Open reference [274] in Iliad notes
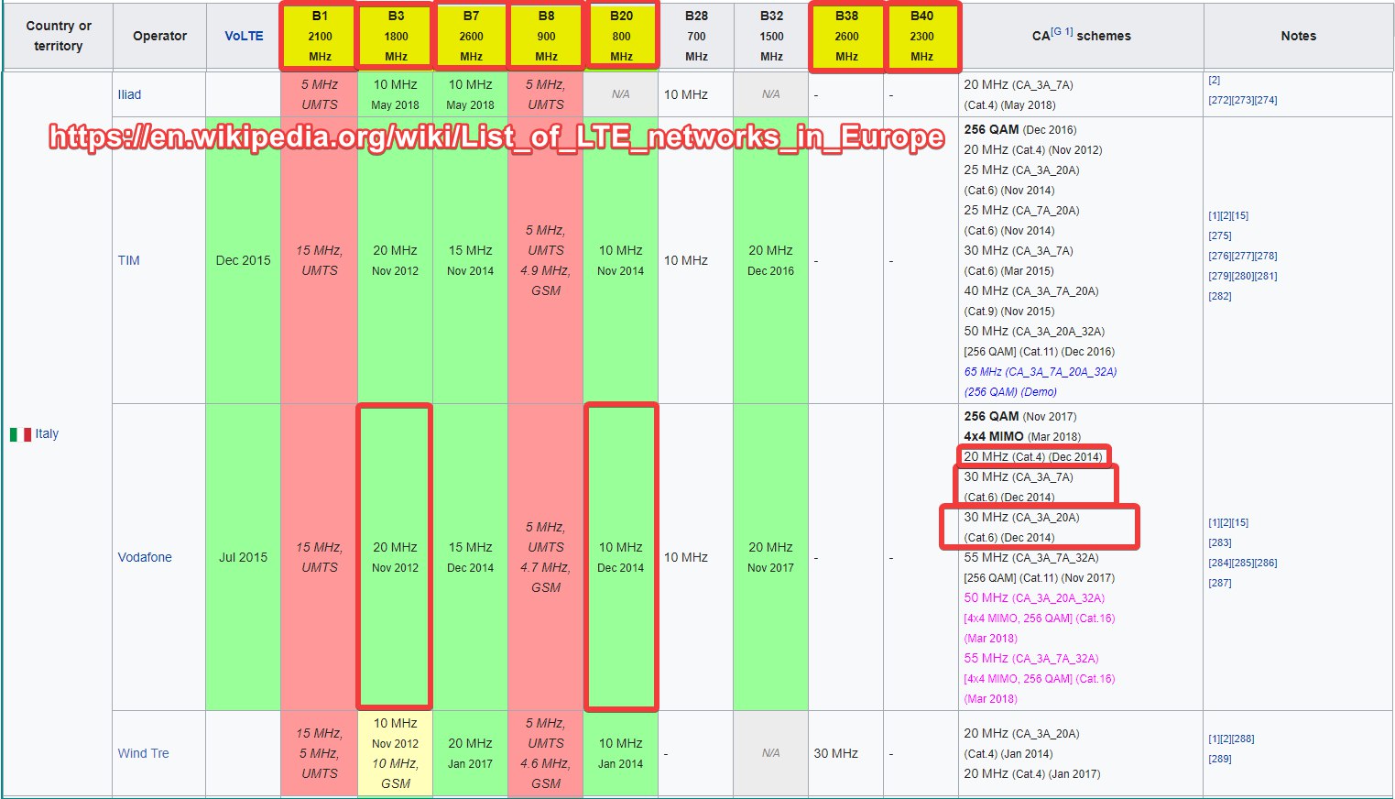Viewport: 1395px width, 799px height. click(x=1266, y=100)
